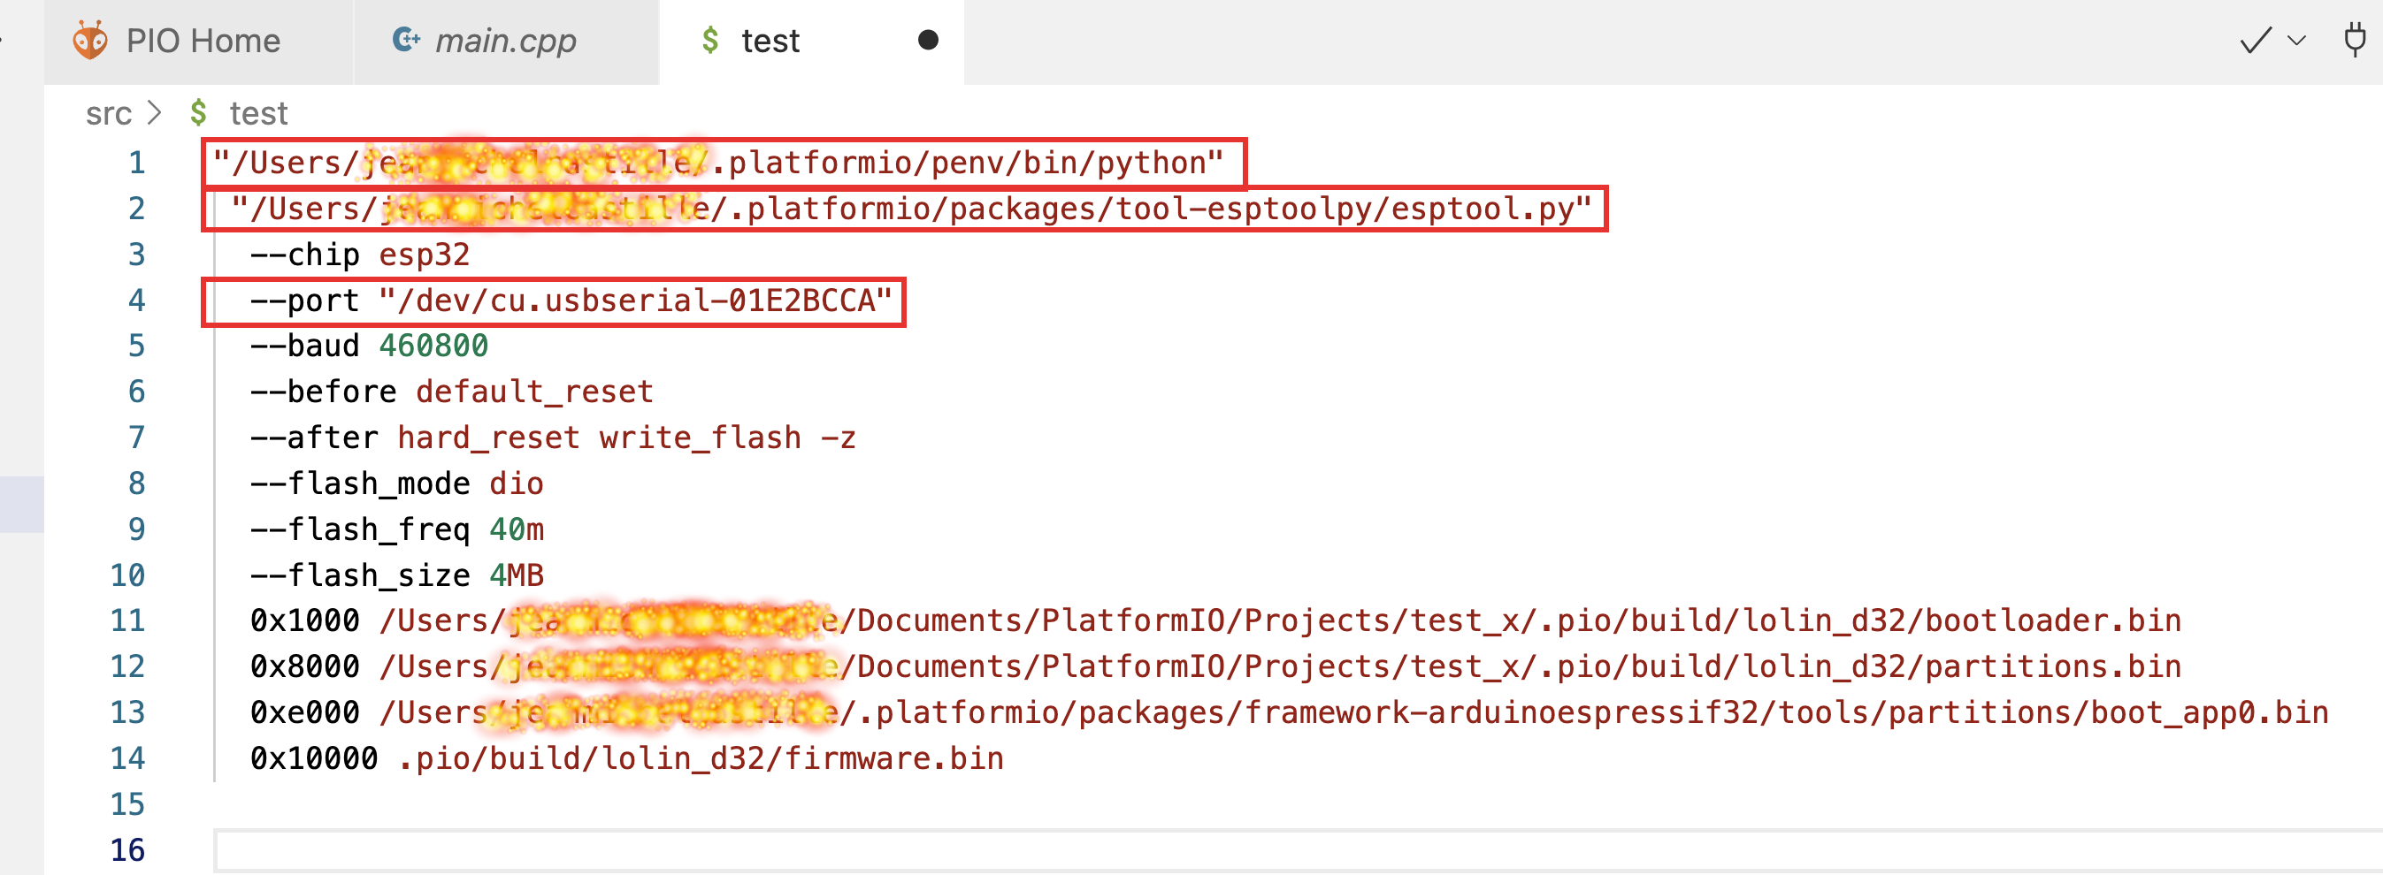This screenshot has height=875, width=2383.
Task: Click the dio flash mode value
Action: [517, 484]
